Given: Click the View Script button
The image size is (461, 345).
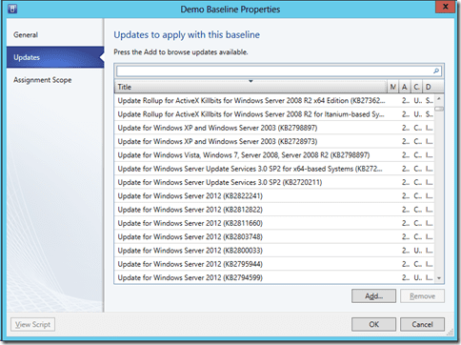Looking at the screenshot, I should (x=33, y=324).
